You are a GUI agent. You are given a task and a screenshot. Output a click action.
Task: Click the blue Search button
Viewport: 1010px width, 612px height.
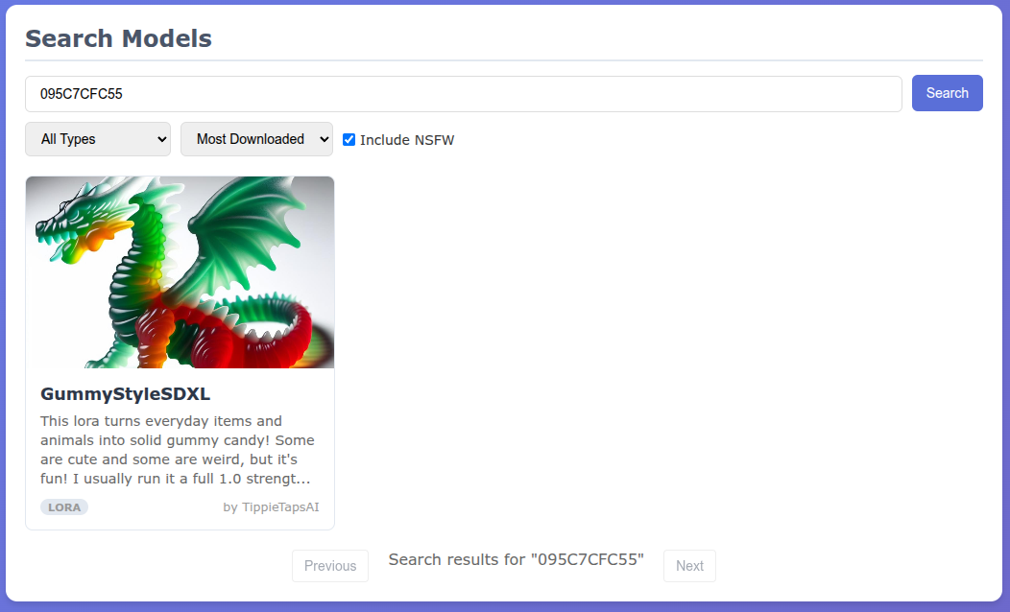(x=947, y=93)
